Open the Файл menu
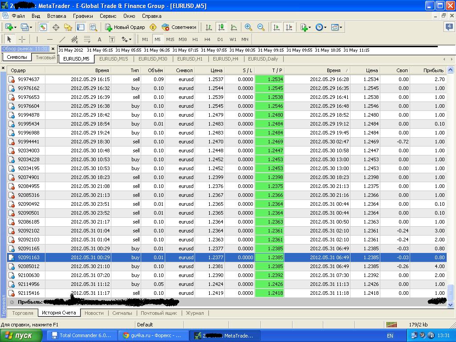 coord(18,16)
